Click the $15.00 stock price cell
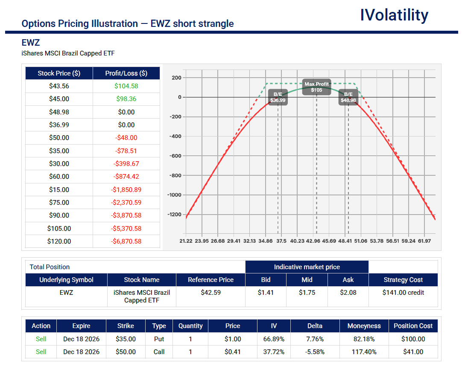 click(x=59, y=190)
